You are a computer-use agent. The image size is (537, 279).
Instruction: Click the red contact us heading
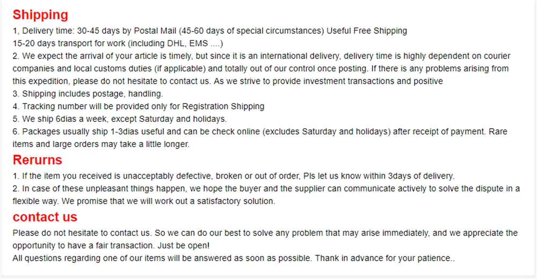[45, 217]
